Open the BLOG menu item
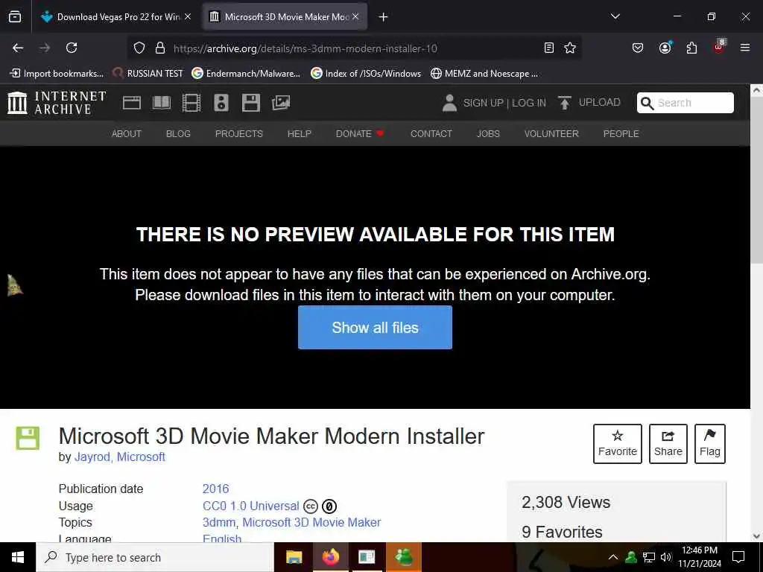This screenshot has height=572, width=763. point(178,134)
